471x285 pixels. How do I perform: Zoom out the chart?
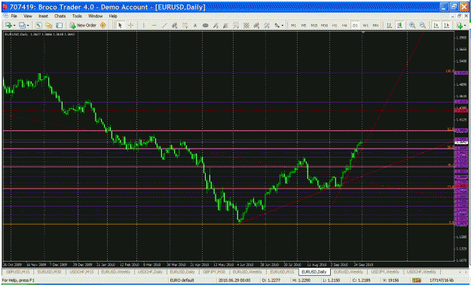(x=423, y=26)
